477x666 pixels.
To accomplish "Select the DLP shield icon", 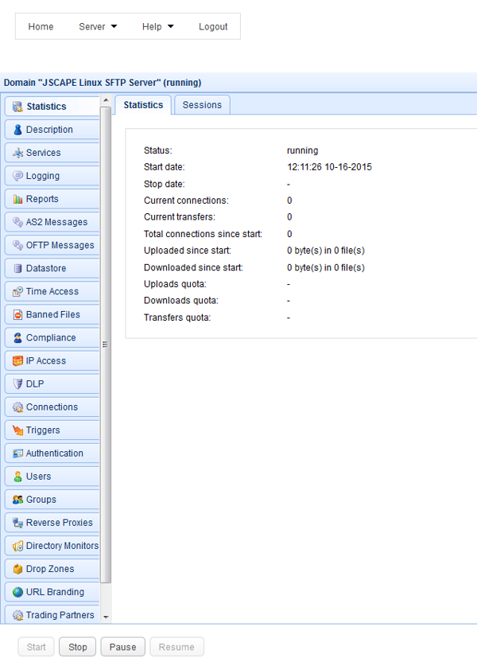I will point(17,384).
